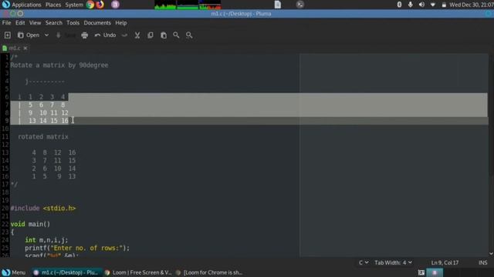Open the terminal launcher in top panel

(300, 5)
